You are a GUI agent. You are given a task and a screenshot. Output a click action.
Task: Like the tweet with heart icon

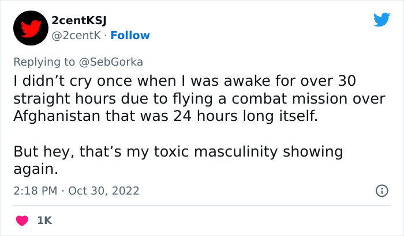pos(22,220)
